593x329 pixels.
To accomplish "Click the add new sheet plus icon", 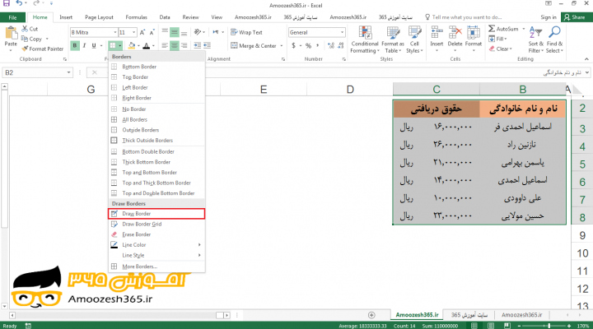I will [371, 315].
